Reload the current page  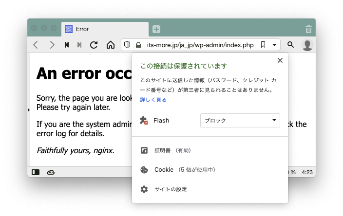coord(94,45)
